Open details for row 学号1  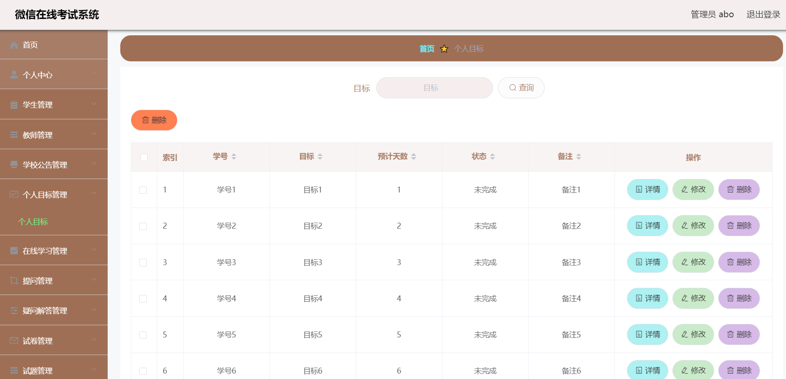pos(648,189)
